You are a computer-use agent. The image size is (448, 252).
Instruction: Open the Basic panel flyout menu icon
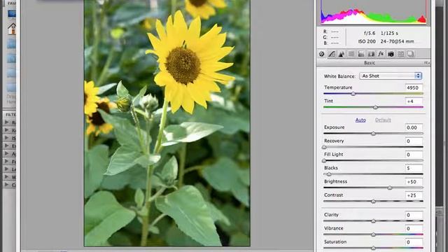pos(427,63)
